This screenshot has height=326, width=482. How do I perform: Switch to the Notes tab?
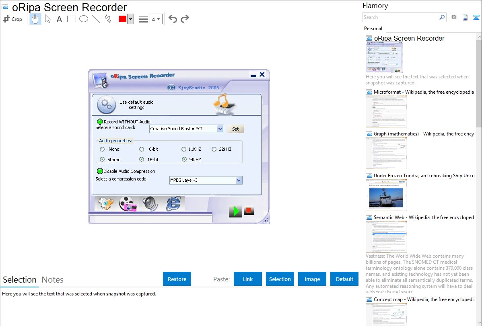53,280
